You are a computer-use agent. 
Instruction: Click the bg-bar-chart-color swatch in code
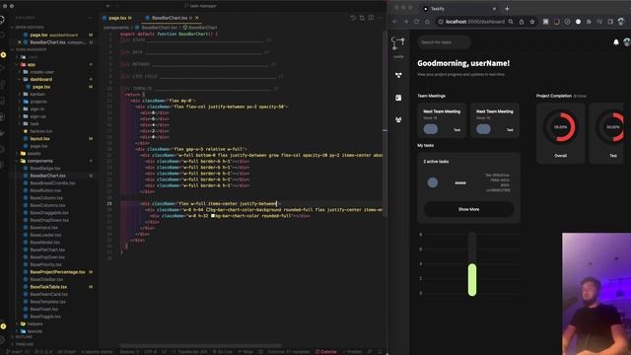tap(213, 216)
